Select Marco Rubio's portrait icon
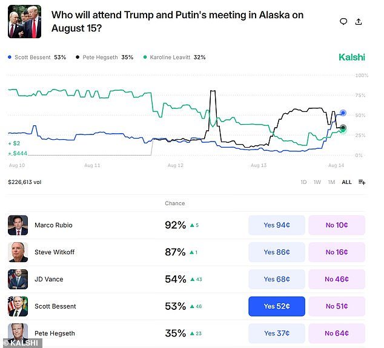The height and width of the screenshot is (348, 384). coord(18,225)
